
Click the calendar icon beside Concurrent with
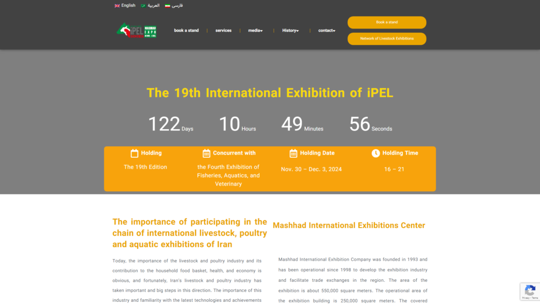pos(206,154)
